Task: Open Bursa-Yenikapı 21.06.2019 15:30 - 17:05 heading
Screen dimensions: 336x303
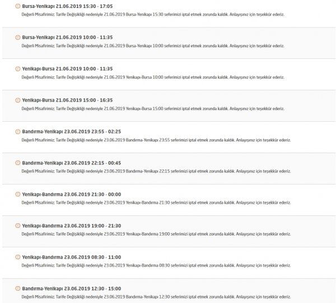Action: click(x=67, y=6)
